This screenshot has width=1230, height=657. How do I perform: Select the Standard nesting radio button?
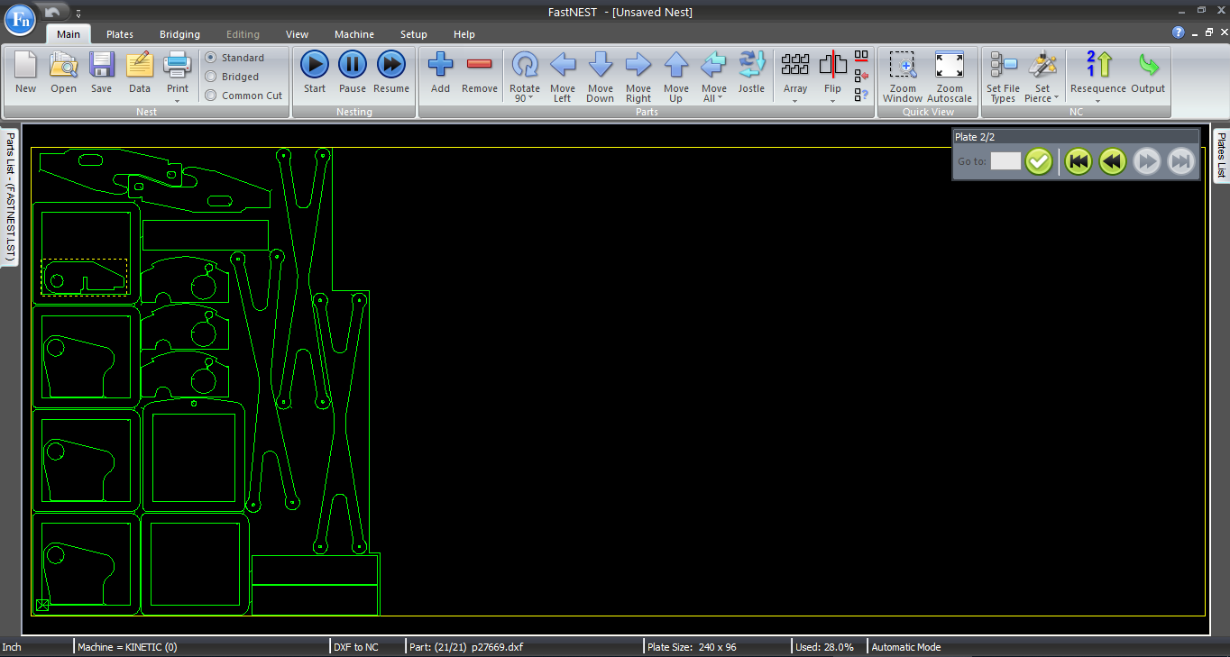click(x=210, y=58)
